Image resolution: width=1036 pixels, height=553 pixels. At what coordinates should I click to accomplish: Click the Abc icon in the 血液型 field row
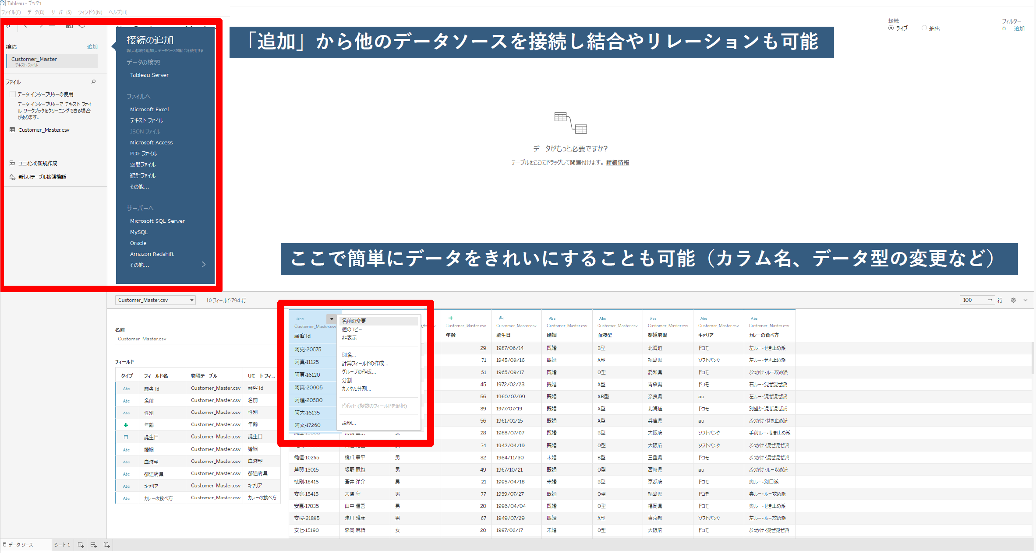coord(126,462)
